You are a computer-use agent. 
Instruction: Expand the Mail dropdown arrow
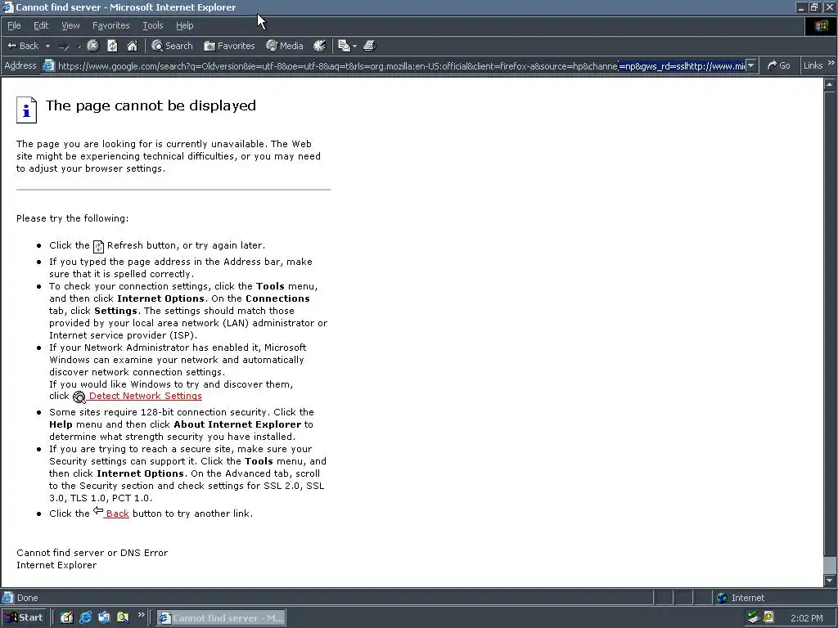click(x=354, y=47)
